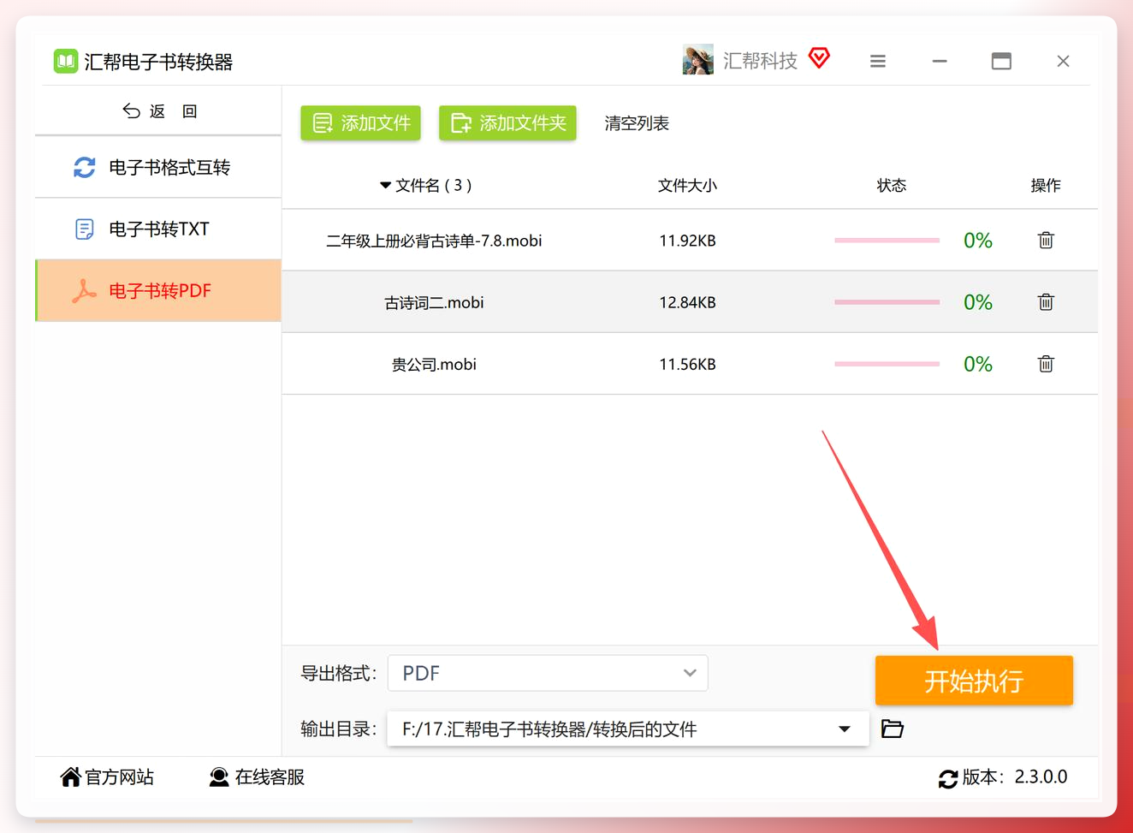Go back with 返回 button
Viewport: 1133px width, 833px height.
pyautogui.click(x=159, y=111)
